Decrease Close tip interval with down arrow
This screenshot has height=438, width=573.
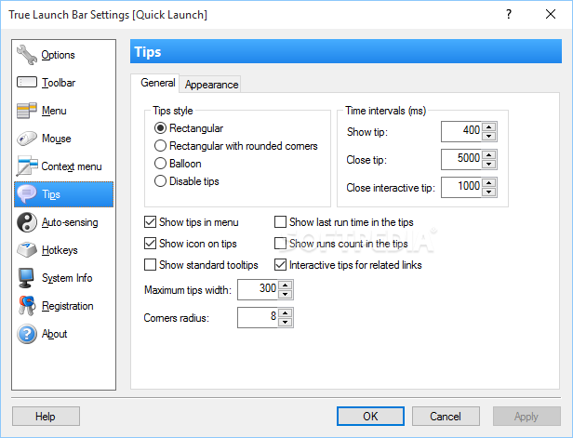(489, 164)
